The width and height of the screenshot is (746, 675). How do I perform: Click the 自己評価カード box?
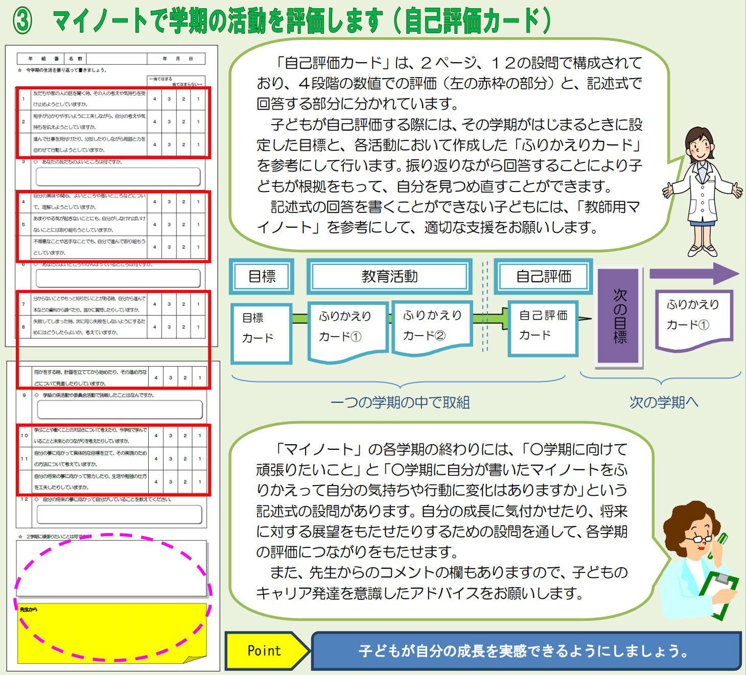tap(543, 328)
